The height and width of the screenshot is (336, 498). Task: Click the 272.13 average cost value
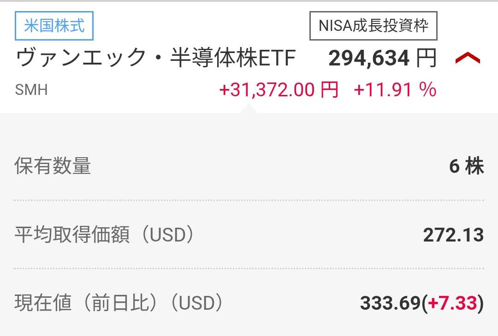tap(453, 235)
